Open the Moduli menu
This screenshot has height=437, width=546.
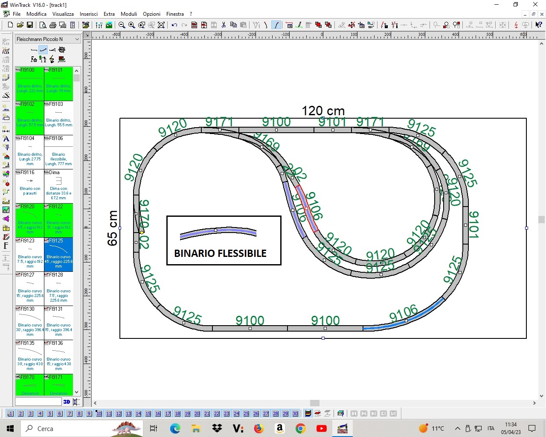(x=128, y=14)
